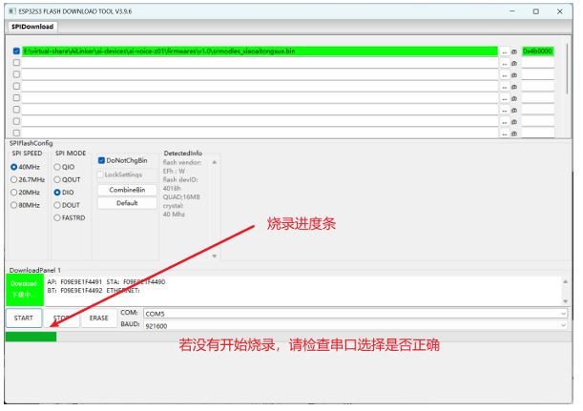Image resolution: width=583 pixels, height=411 pixels.
Task: Switch to the SPIDownload tab
Action: tap(32, 27)
